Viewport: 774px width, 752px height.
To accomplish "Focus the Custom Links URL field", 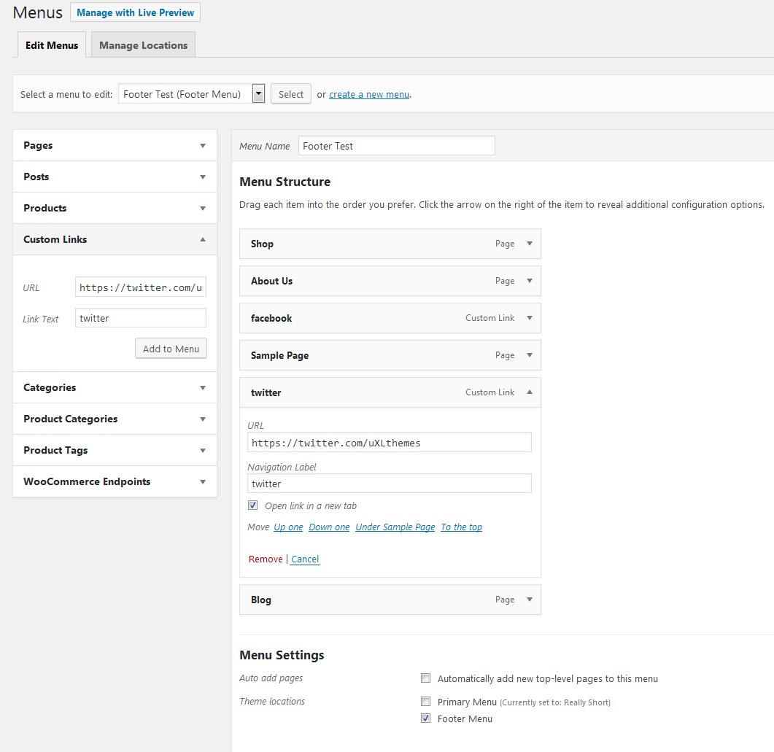I will (x=141, y=287).
